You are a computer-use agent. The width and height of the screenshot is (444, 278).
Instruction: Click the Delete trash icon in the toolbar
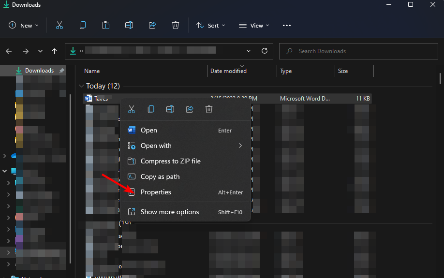(x=176, y=26)
